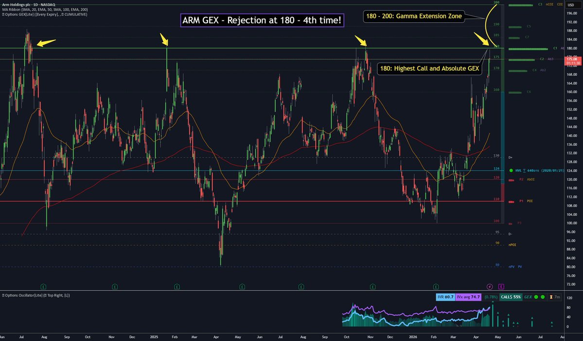Click the 2025 label on time axis
583x341 pixels.
click(x=154, y=337)
